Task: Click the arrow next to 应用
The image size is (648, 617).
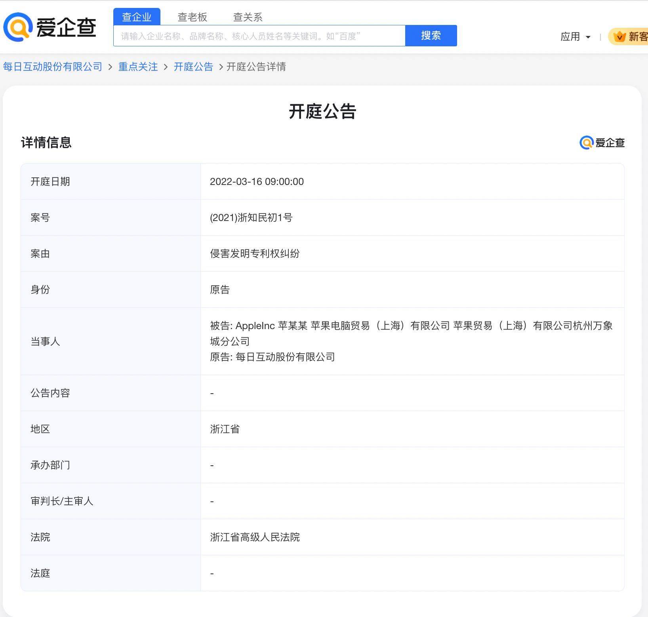Action: [588, 37]
